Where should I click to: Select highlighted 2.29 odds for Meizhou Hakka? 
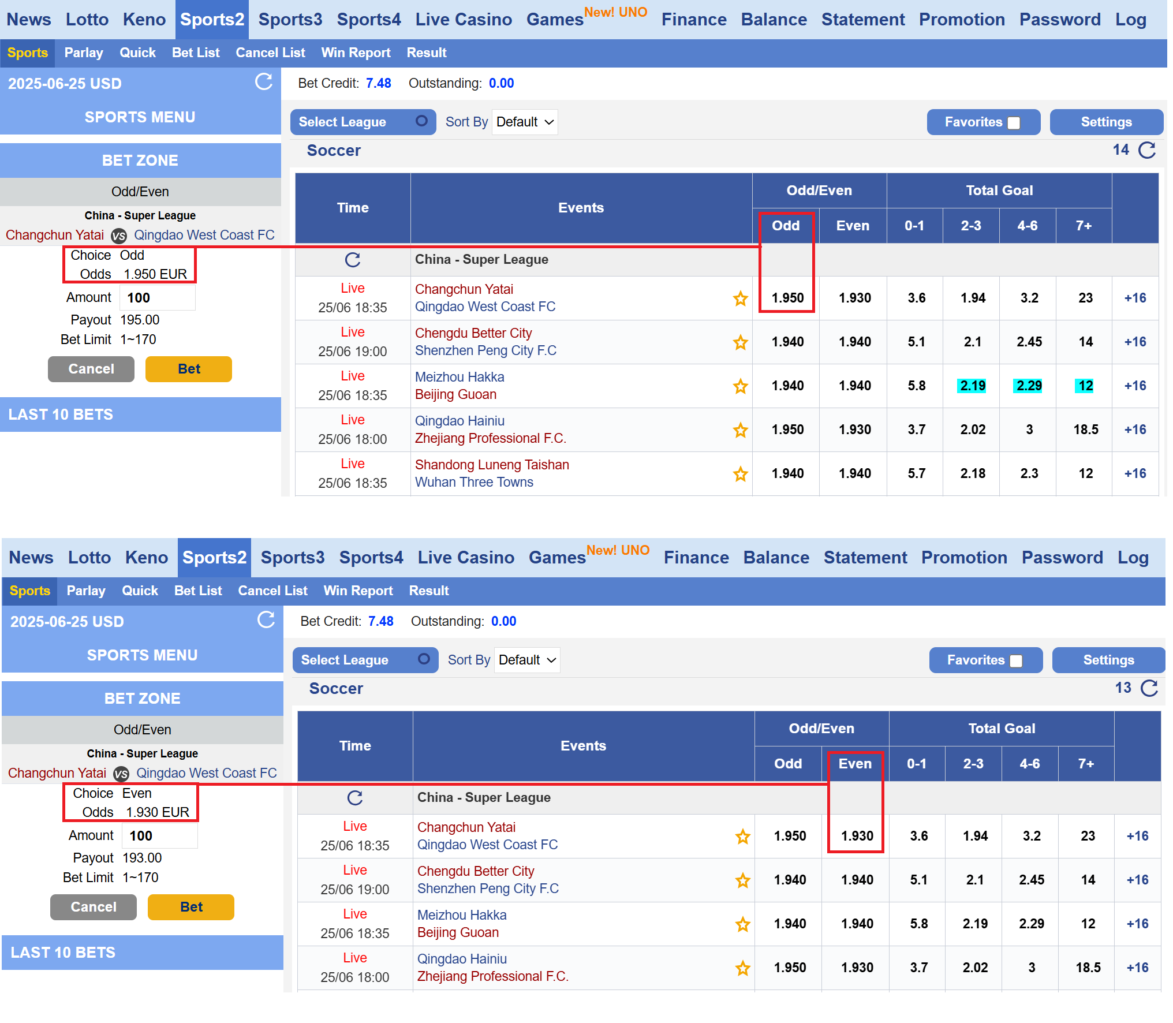pos(1029,386)
